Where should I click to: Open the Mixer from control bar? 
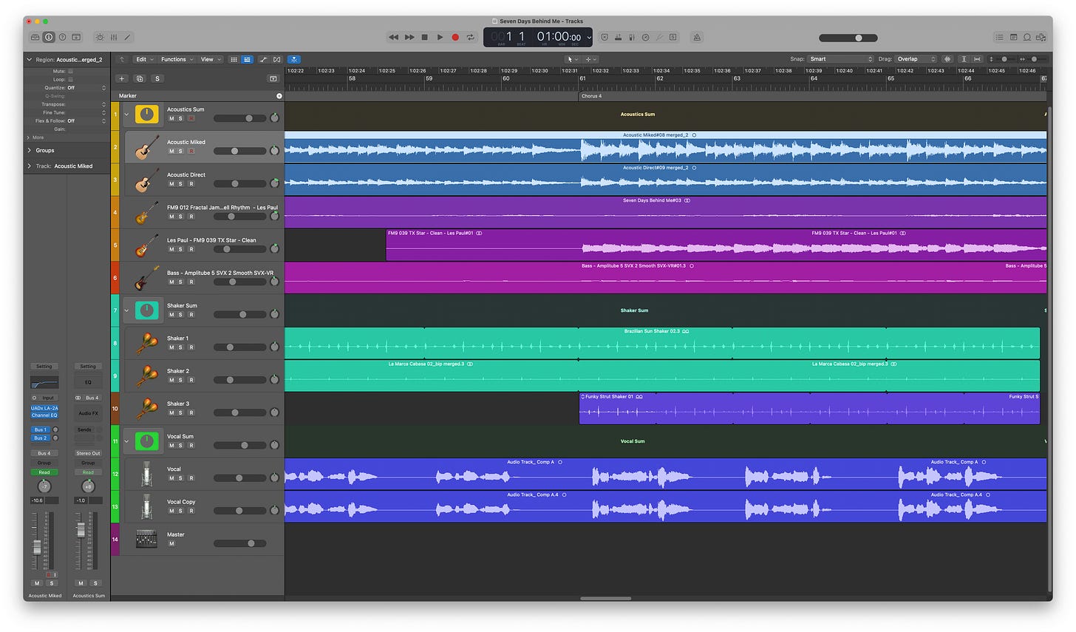click(114, 37)
